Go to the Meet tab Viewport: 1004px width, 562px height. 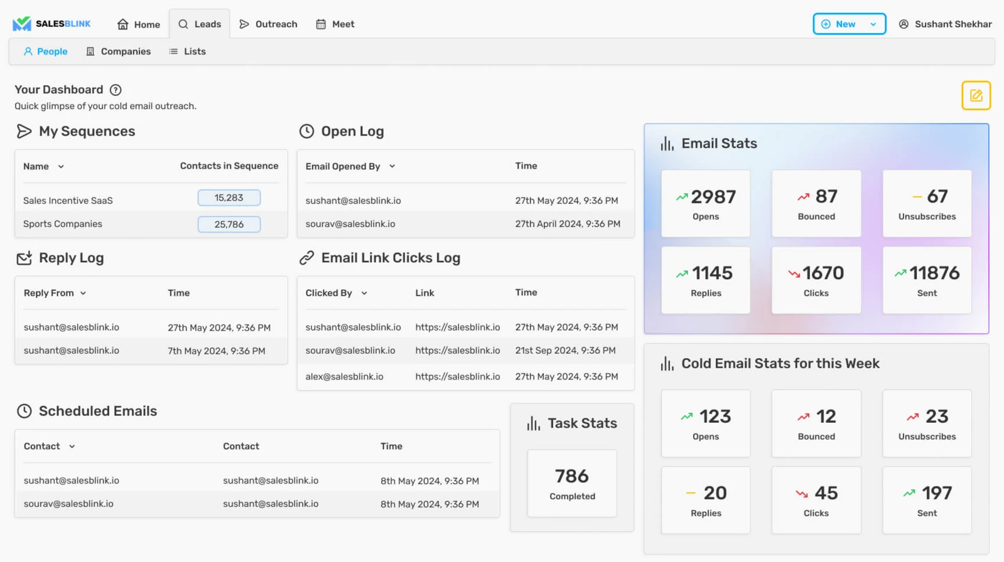(x=335, y=24)
